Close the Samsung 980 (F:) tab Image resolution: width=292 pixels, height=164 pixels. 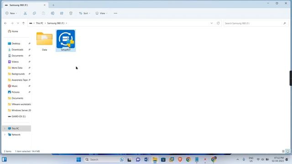click(x=45, y=5)
